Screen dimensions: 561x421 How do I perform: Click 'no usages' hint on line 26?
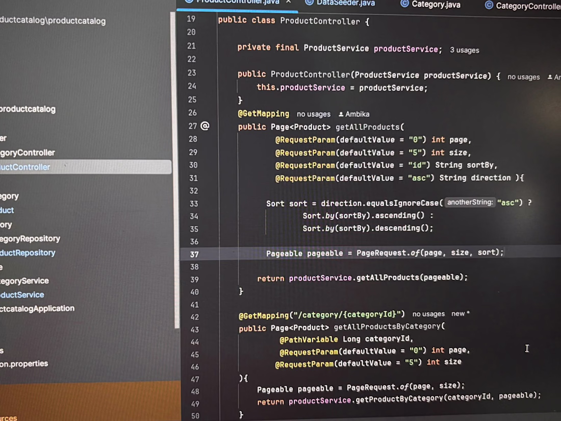click(314, 114)
